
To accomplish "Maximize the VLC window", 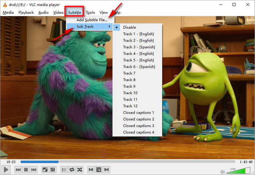I will (234, 5).
